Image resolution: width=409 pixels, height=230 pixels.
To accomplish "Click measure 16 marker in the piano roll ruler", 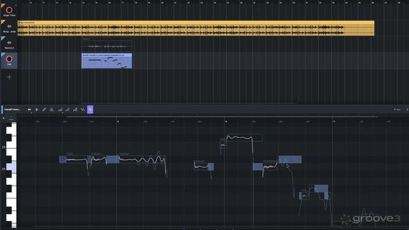I will (x=226, y=121).
